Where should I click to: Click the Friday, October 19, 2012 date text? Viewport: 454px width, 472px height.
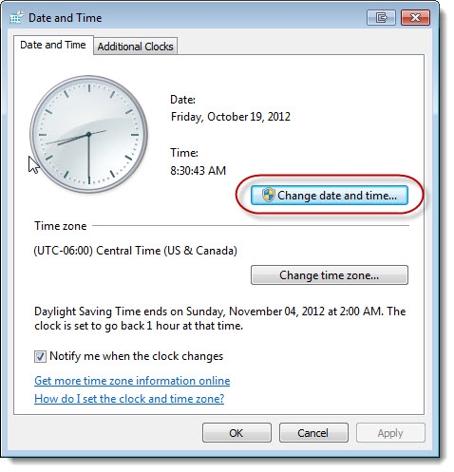pyautogui.click(x=231, y=117)
